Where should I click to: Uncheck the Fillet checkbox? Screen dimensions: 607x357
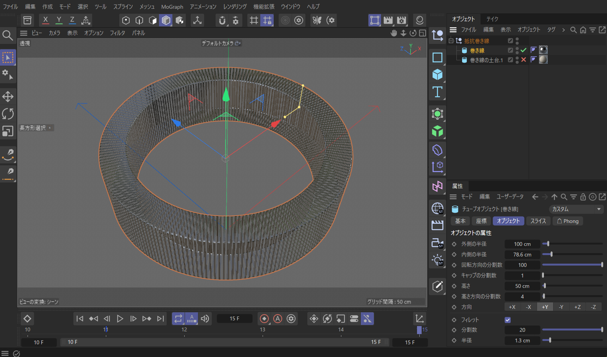click(508, 320)
